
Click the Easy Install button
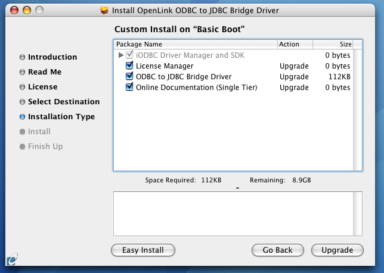coord(143,250)
